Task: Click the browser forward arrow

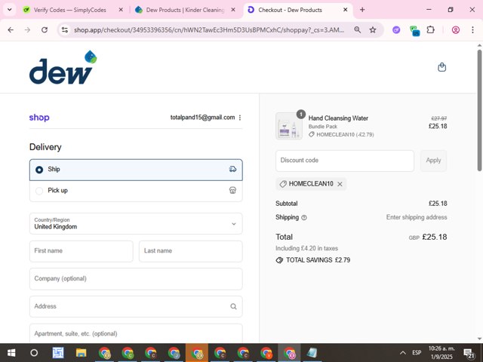Action: 27,30
